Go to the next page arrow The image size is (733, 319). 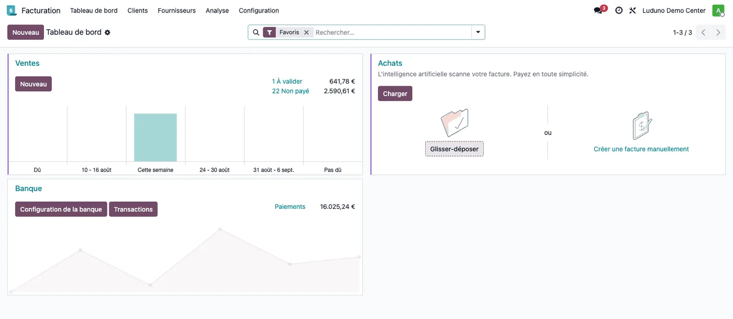718,32
